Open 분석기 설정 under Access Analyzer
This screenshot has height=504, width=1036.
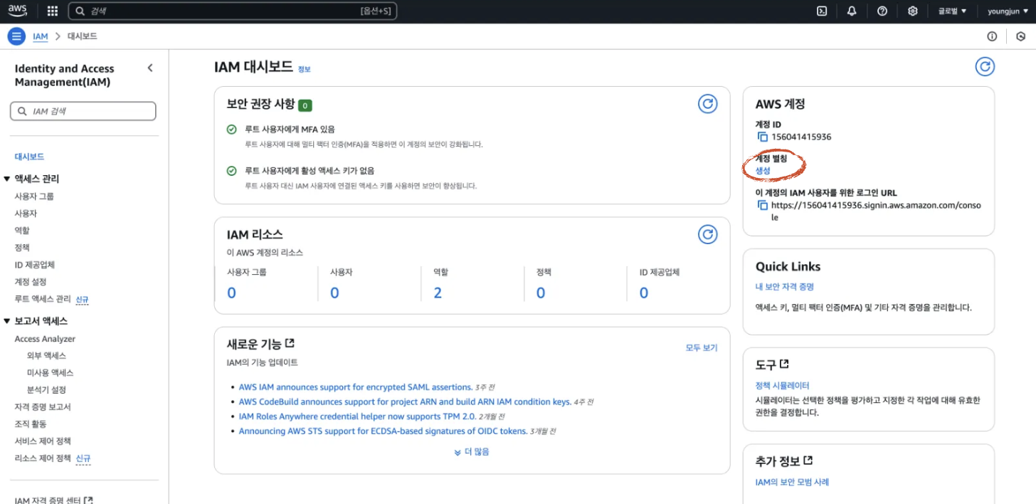tap(46, 390)
